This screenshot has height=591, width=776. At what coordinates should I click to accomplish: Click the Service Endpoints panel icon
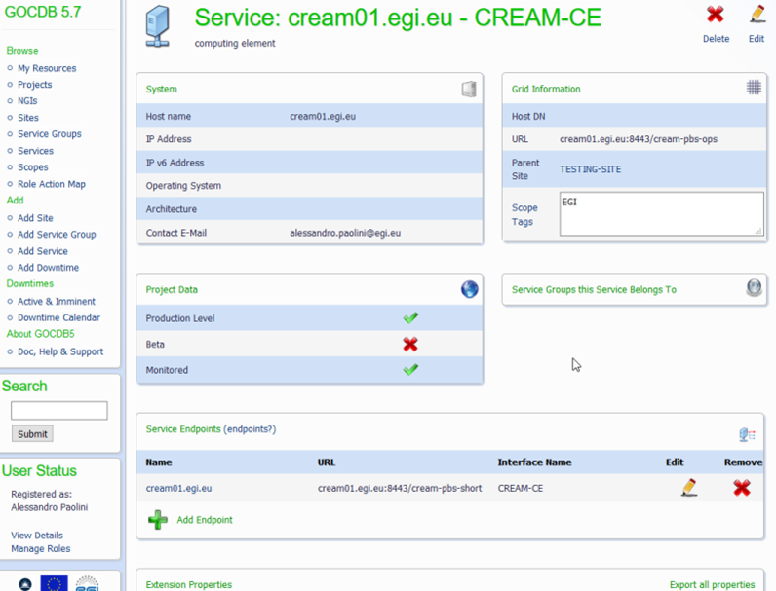coord(748,435)
